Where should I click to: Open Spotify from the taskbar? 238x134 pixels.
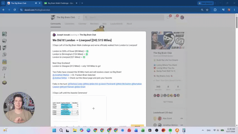click(170, 130)
